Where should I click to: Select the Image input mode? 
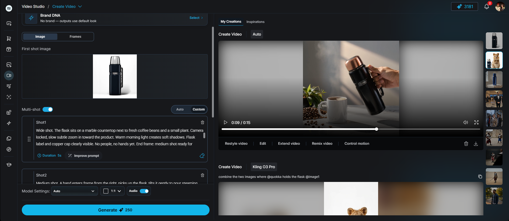pyautogui.click(x=40, y=37)
